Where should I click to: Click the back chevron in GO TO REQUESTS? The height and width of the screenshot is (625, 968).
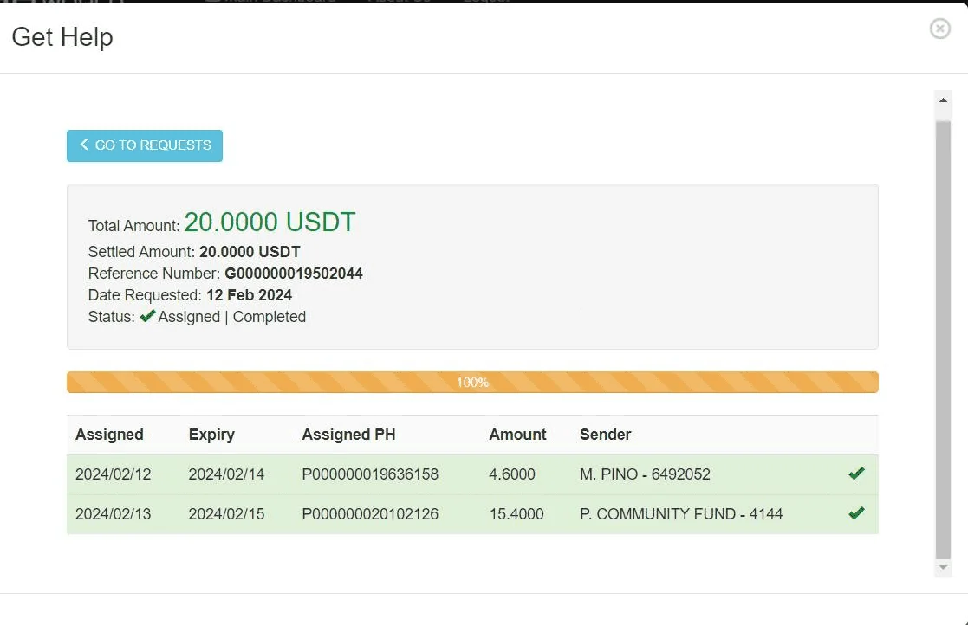(x=85, y=145)
